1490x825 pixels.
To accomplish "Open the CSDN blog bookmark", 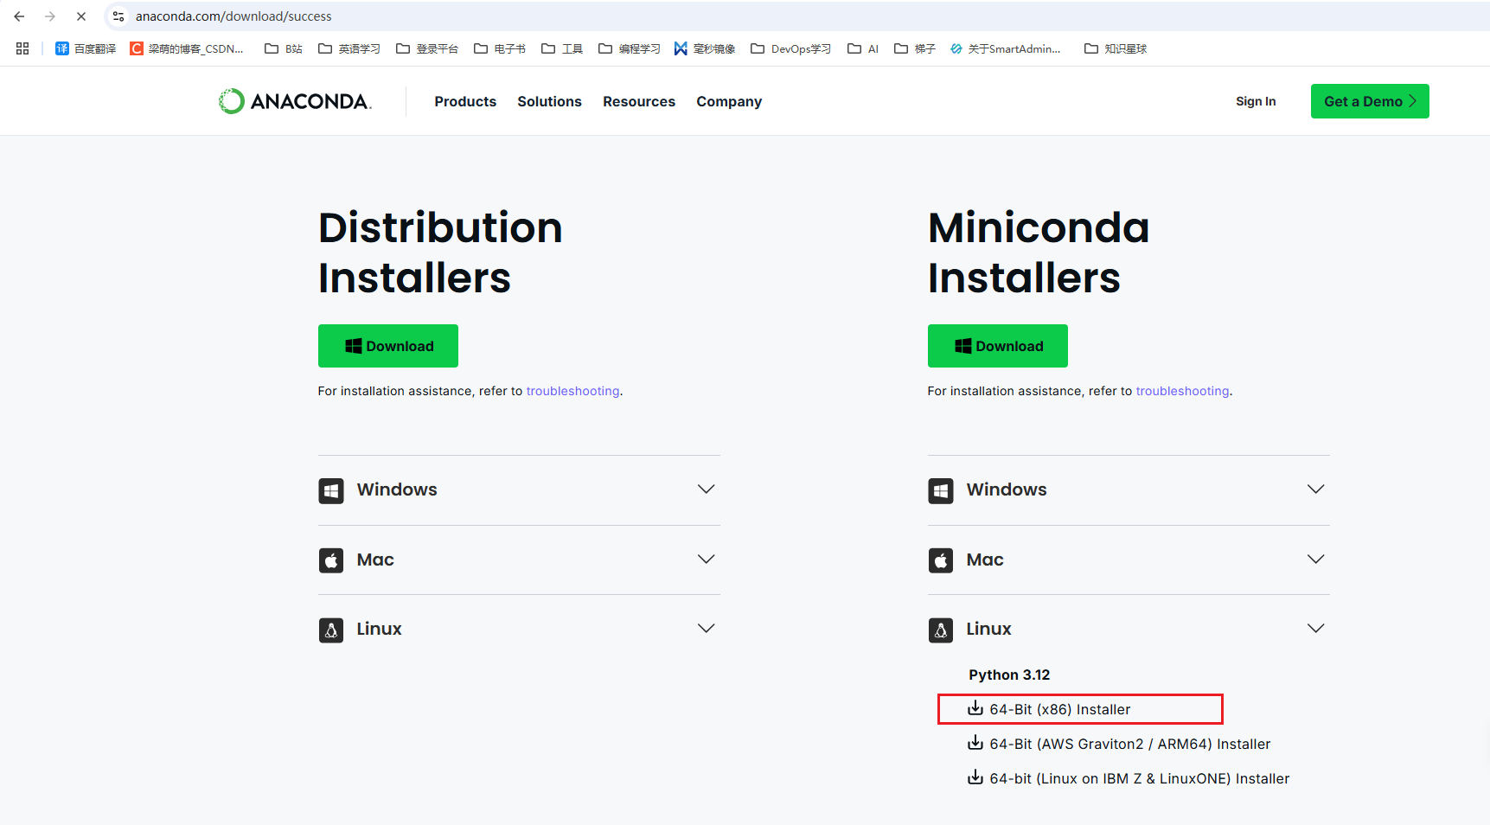I will [187, 48].
